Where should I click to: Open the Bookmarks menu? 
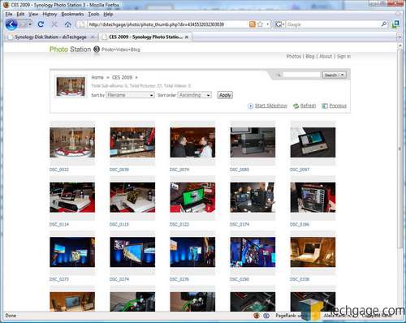pos(72,14)
